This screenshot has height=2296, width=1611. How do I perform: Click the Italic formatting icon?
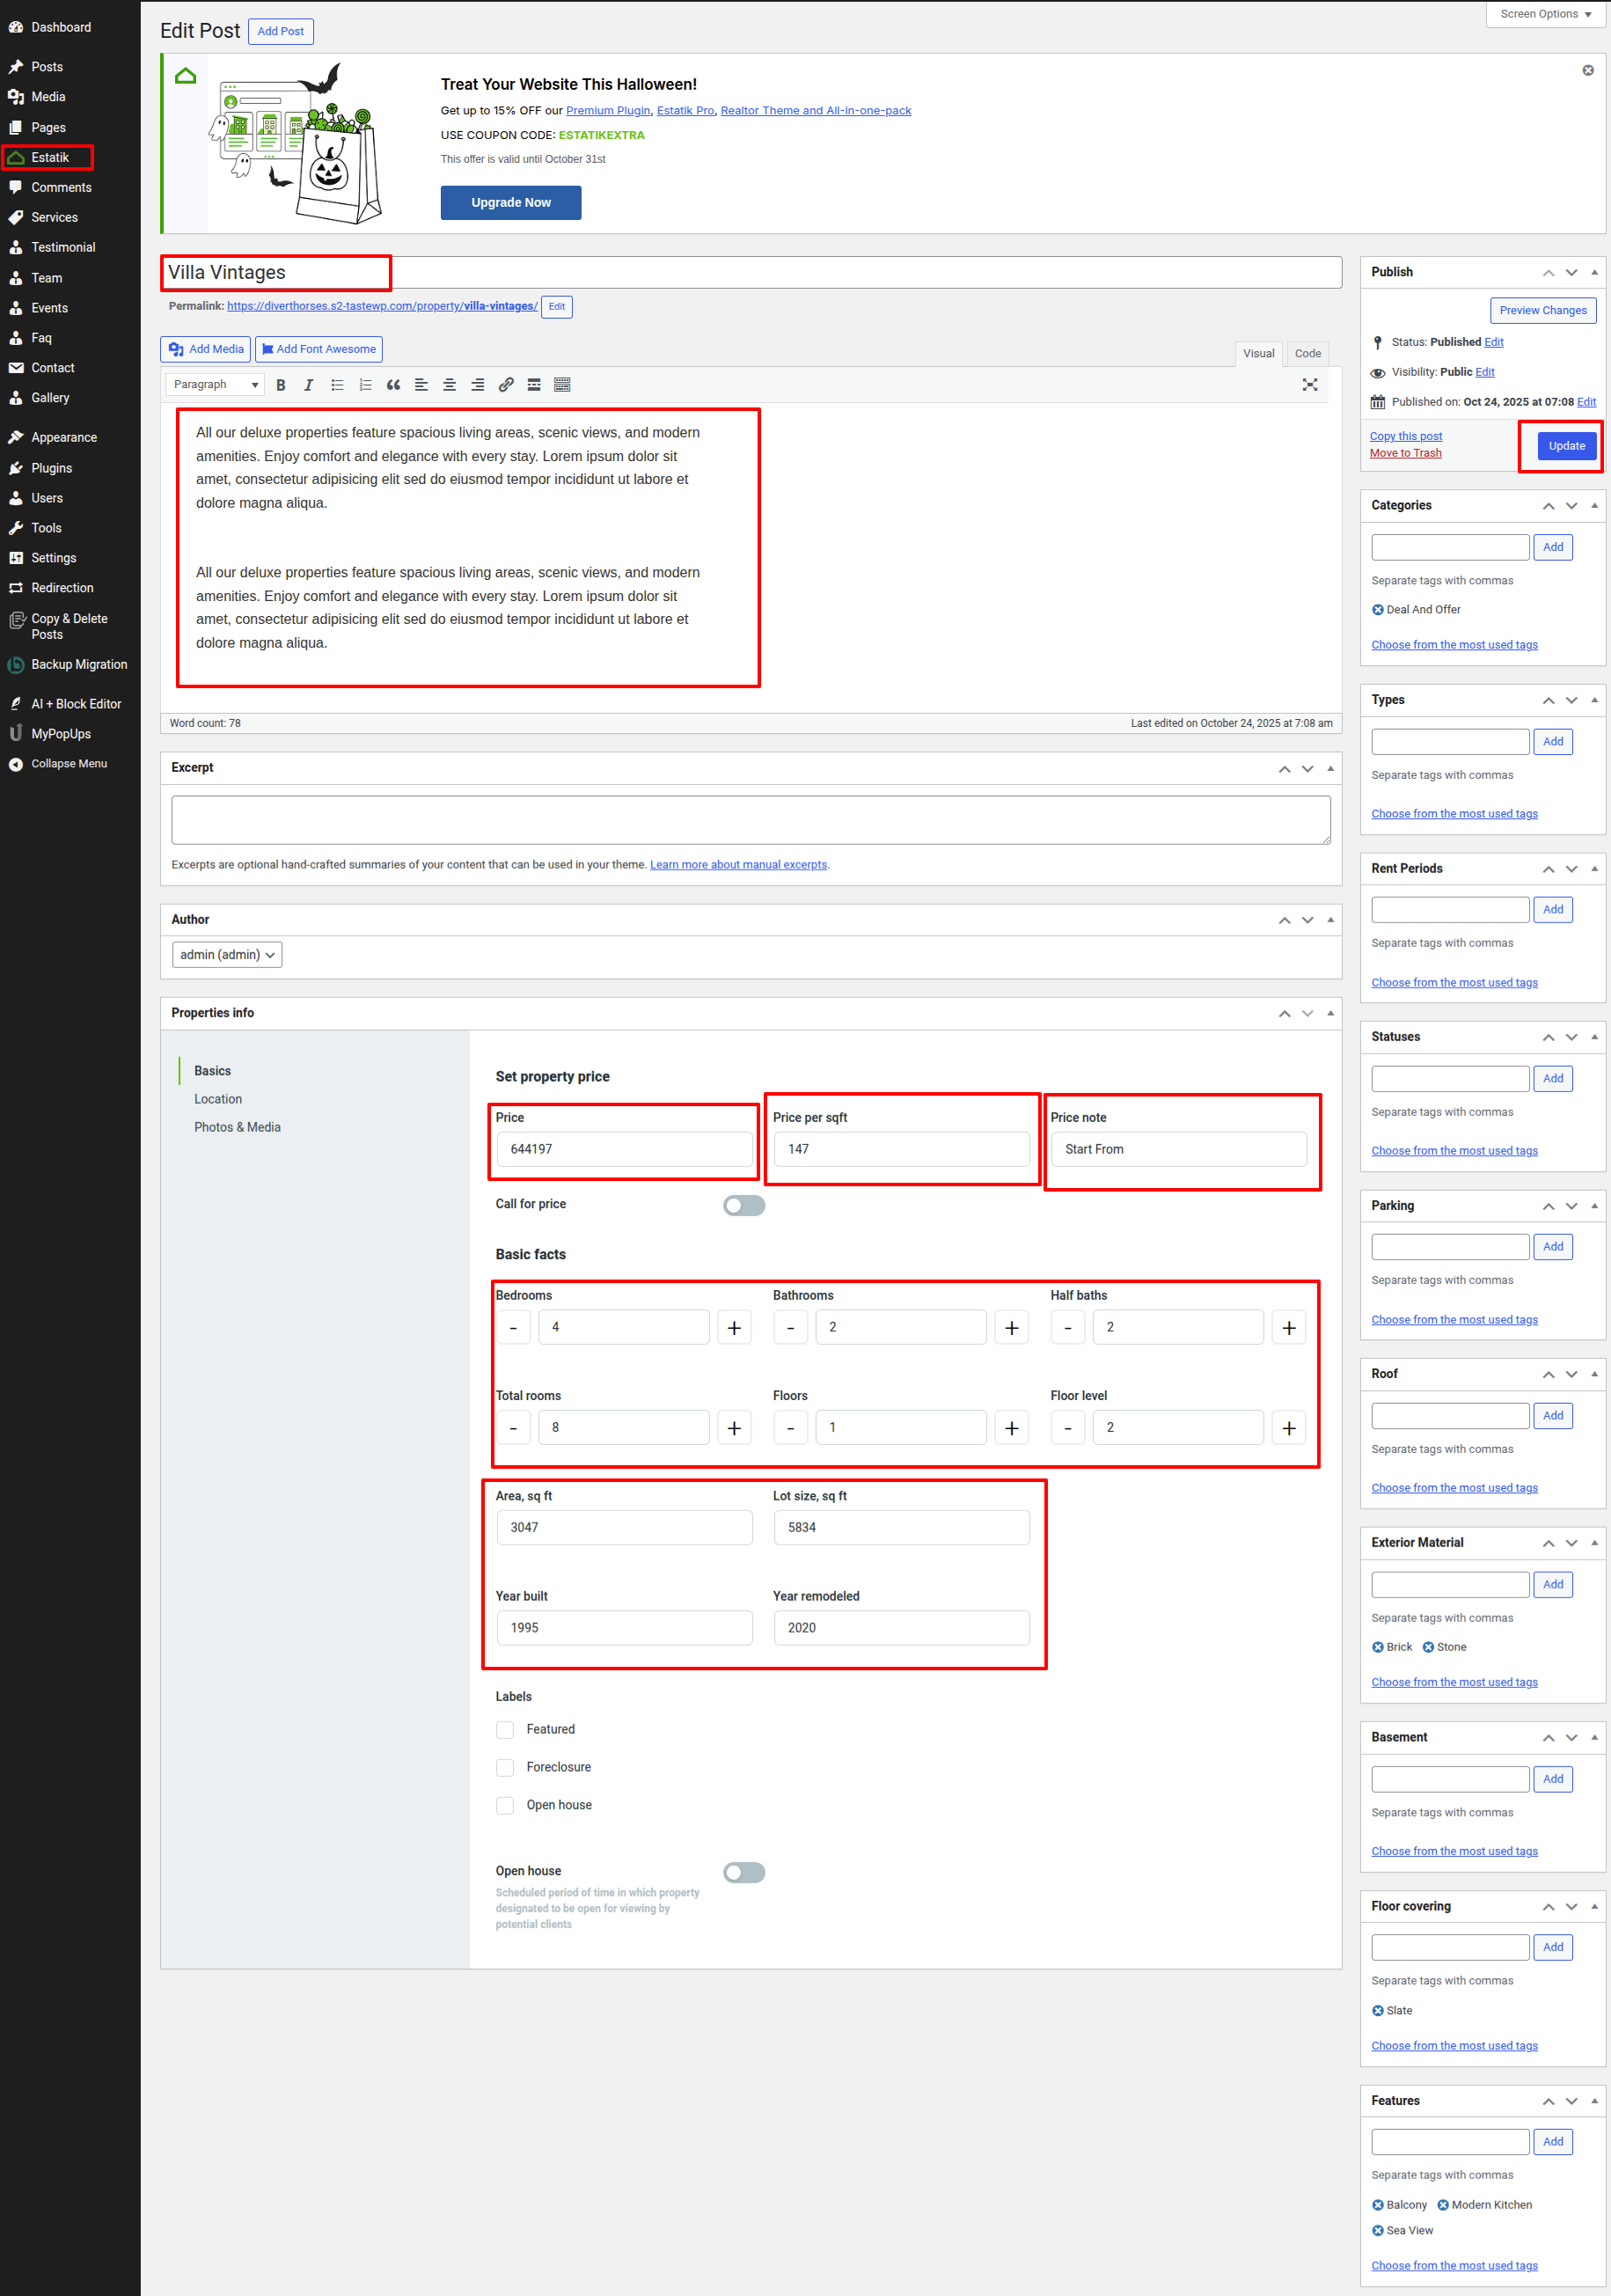(309, 385)
